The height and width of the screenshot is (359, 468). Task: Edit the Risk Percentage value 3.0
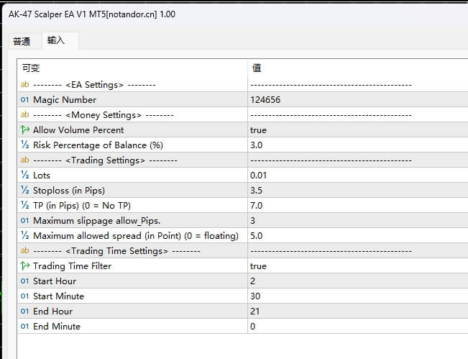point(257,145)
